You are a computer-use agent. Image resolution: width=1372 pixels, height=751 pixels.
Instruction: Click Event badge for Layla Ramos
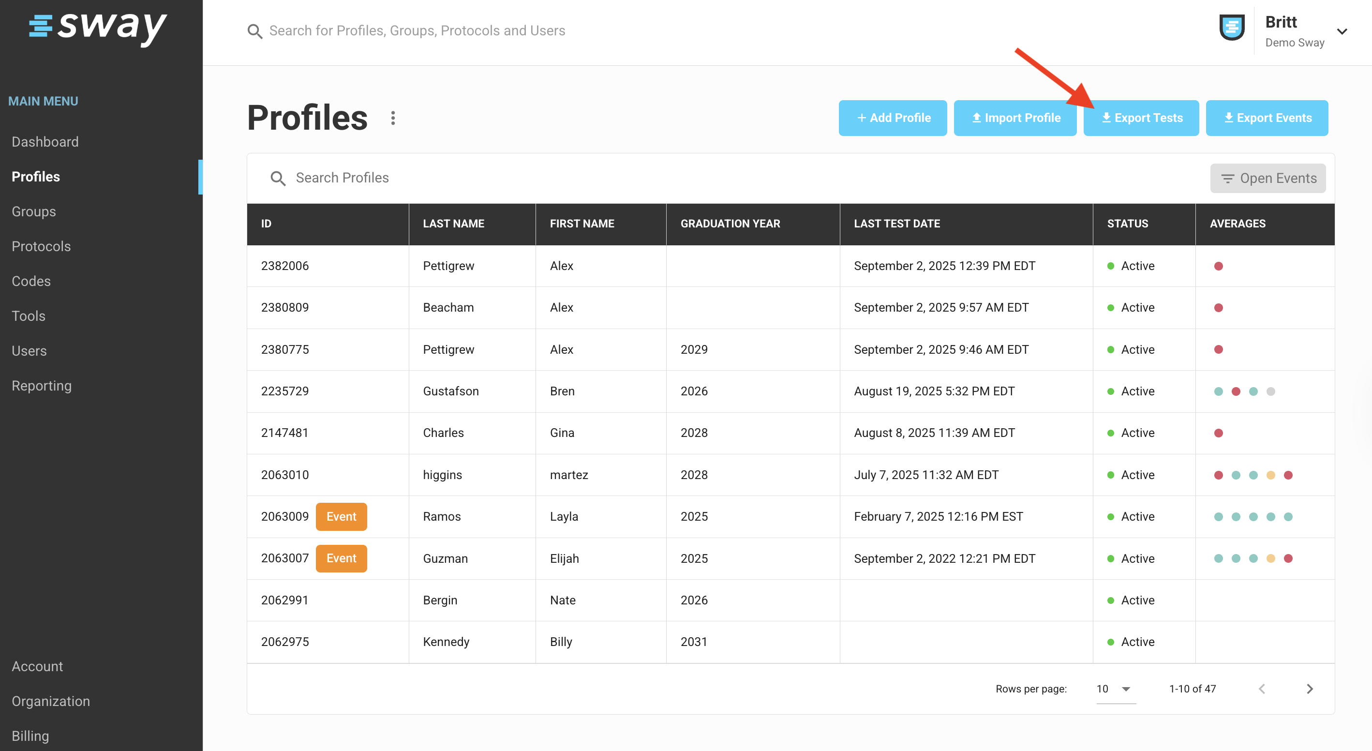coord(341,517)
